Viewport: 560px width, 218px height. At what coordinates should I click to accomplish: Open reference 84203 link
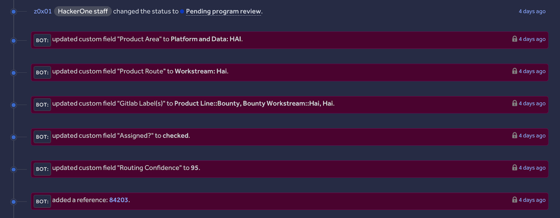(119, 200)
